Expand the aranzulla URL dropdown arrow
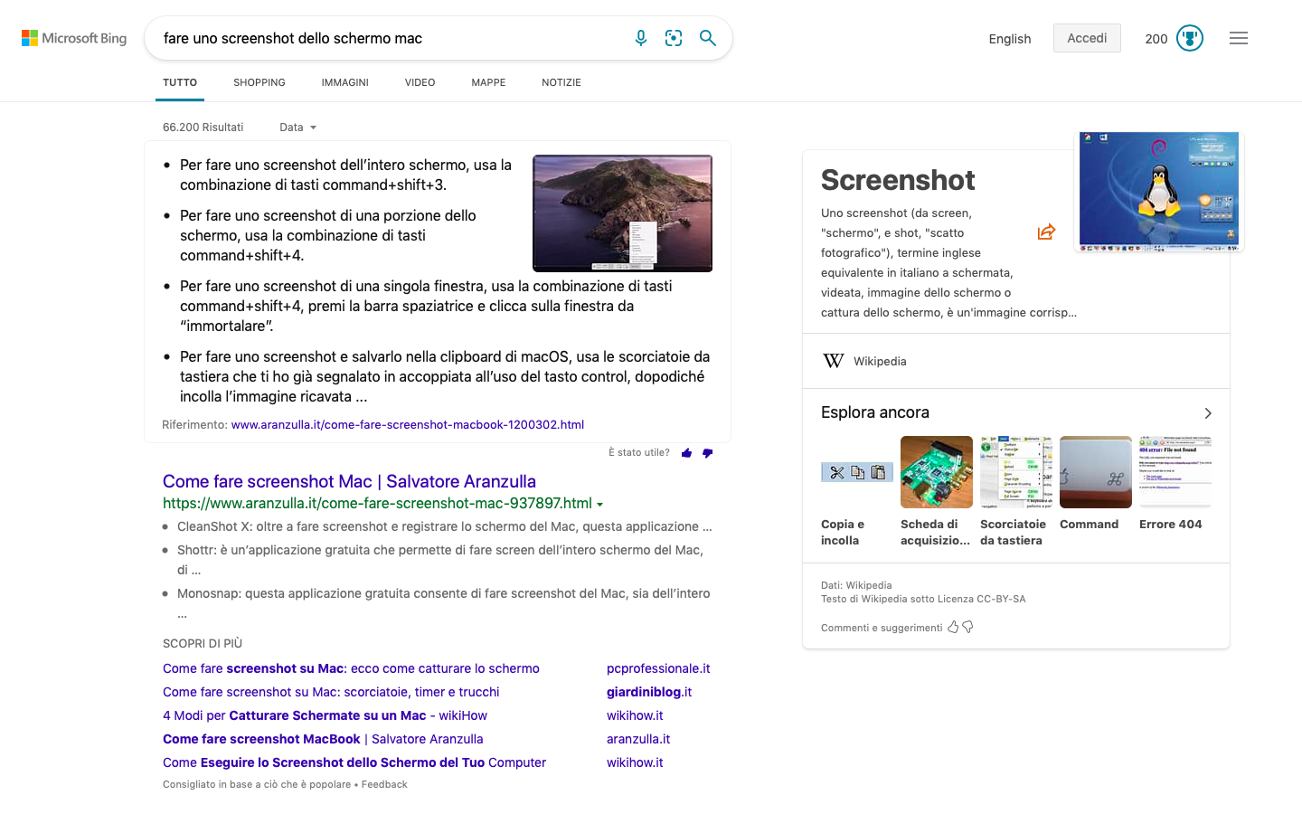The image size is (1302, 814). (x=600, y=505)
